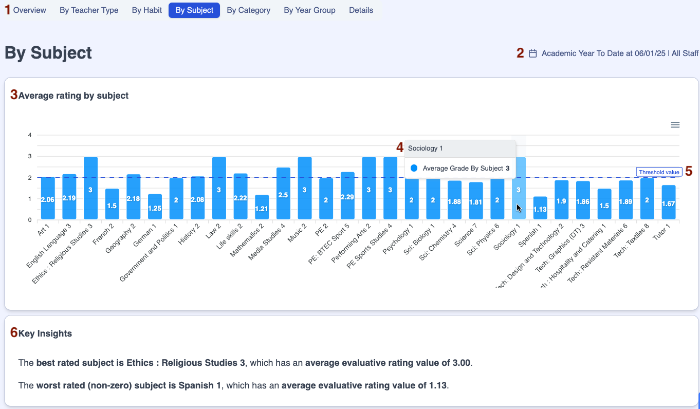This screenshot has width=700, height=409.
Task: Click the Sci: Physics 6 bar
Action: click(x=498, y=200)
